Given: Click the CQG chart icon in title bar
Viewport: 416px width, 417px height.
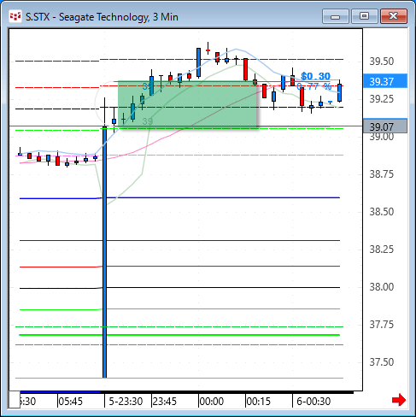Looking at the screenshot, I should [x=15, y=16].
